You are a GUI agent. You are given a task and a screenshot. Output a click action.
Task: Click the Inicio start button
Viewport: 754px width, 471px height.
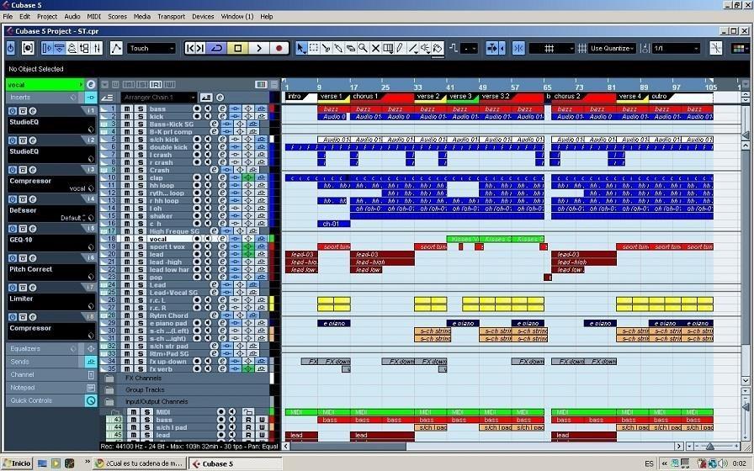pyautogui.click(x=18, y=463)
